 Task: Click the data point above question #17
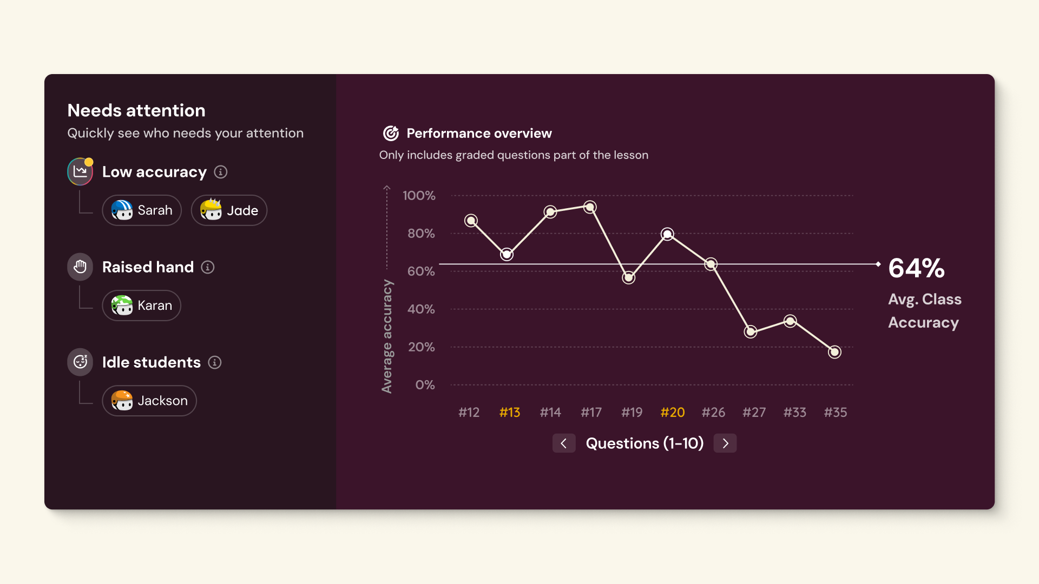pos(590,207)
